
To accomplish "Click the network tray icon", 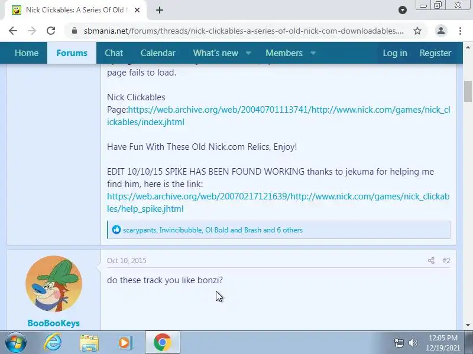I will click(x=399, y=343).
